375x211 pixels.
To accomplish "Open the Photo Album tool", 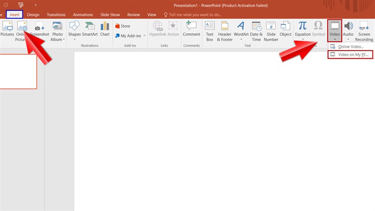I will click(57, 31).
